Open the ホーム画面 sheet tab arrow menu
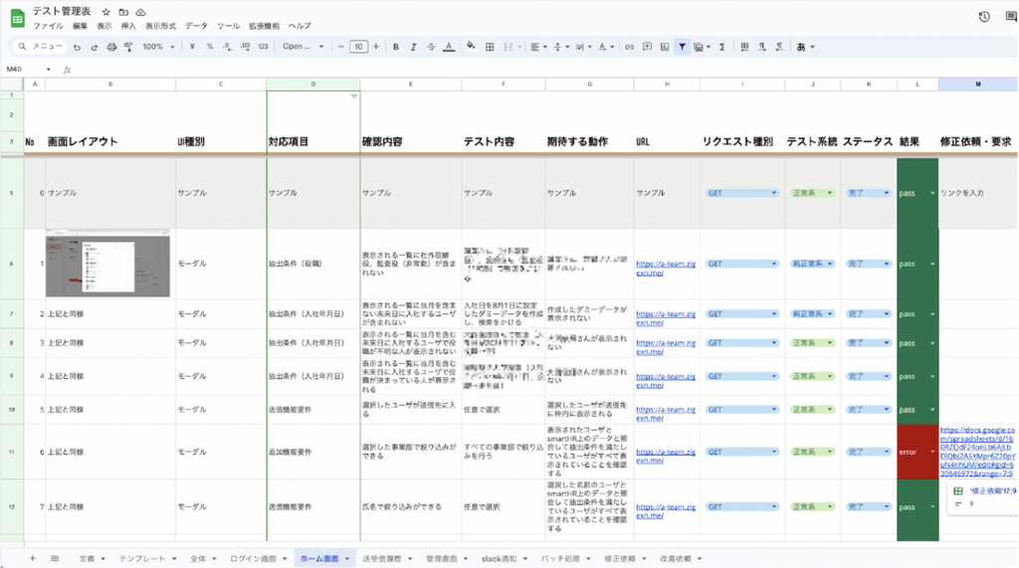This screenshot has width=1019, height=568. pyautogui.click(x=347, y=559)
